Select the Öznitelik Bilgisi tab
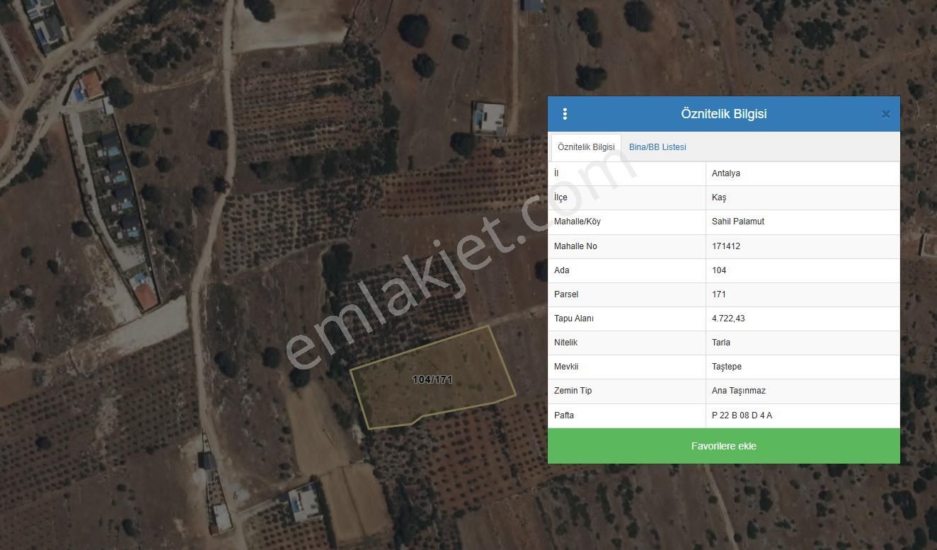937x550 pixels. click(x=586, y=147)
